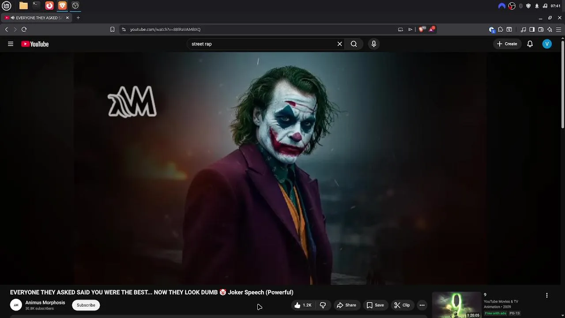Screen dimensions: 565x318
Task: Launch the terminal from the panel
Action: click(36, 6)
